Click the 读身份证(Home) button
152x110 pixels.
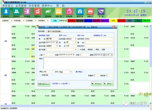(44, 84)
